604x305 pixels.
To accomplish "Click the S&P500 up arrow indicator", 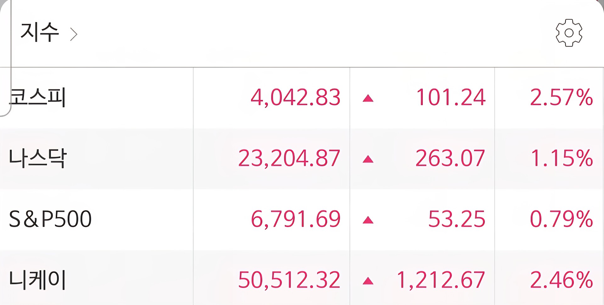I will [x=368, y=220].
